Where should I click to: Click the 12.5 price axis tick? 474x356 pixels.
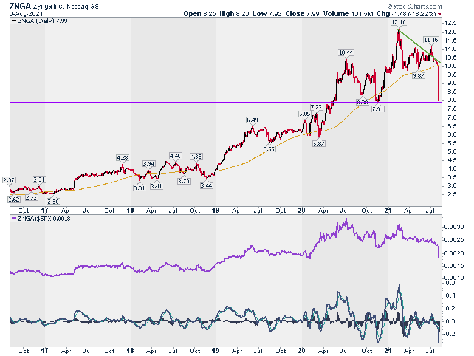pos(450,23)
